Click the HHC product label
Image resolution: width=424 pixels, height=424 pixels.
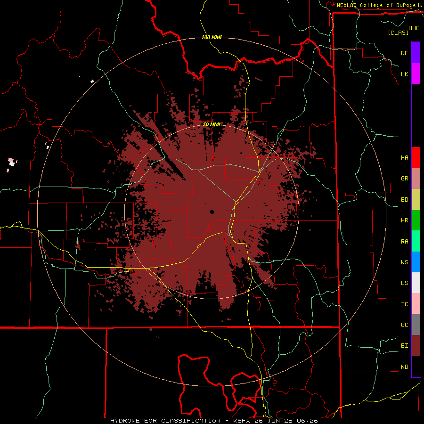[x=414, y=28]
